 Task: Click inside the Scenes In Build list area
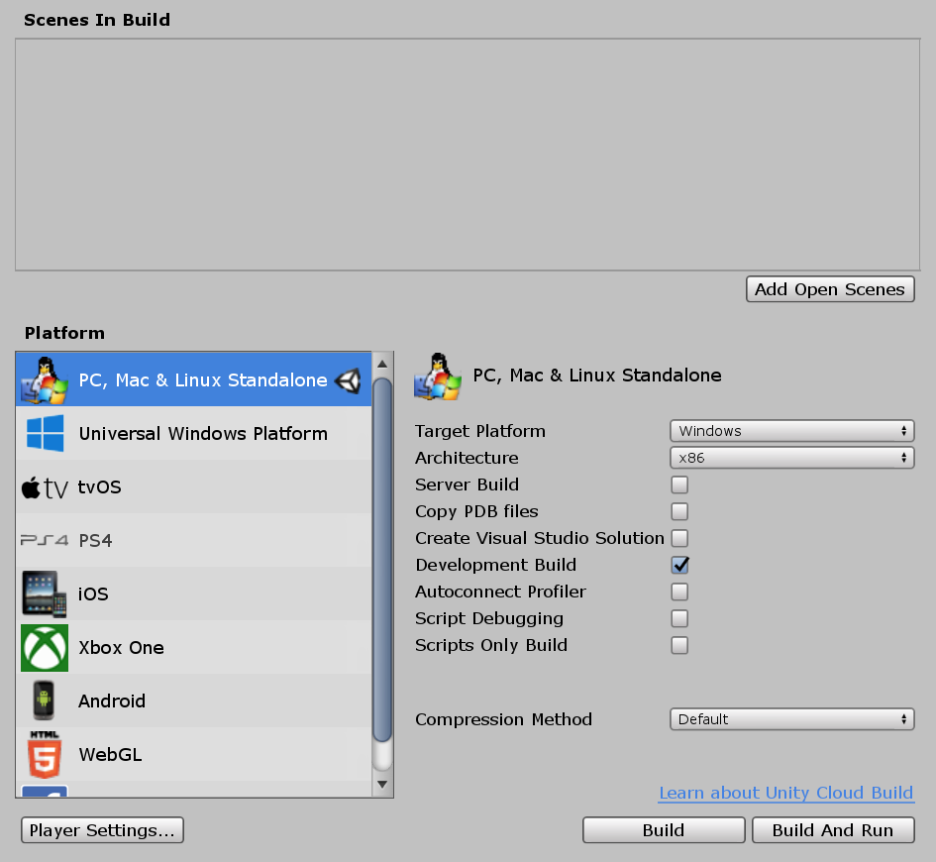tap(468, 155)
